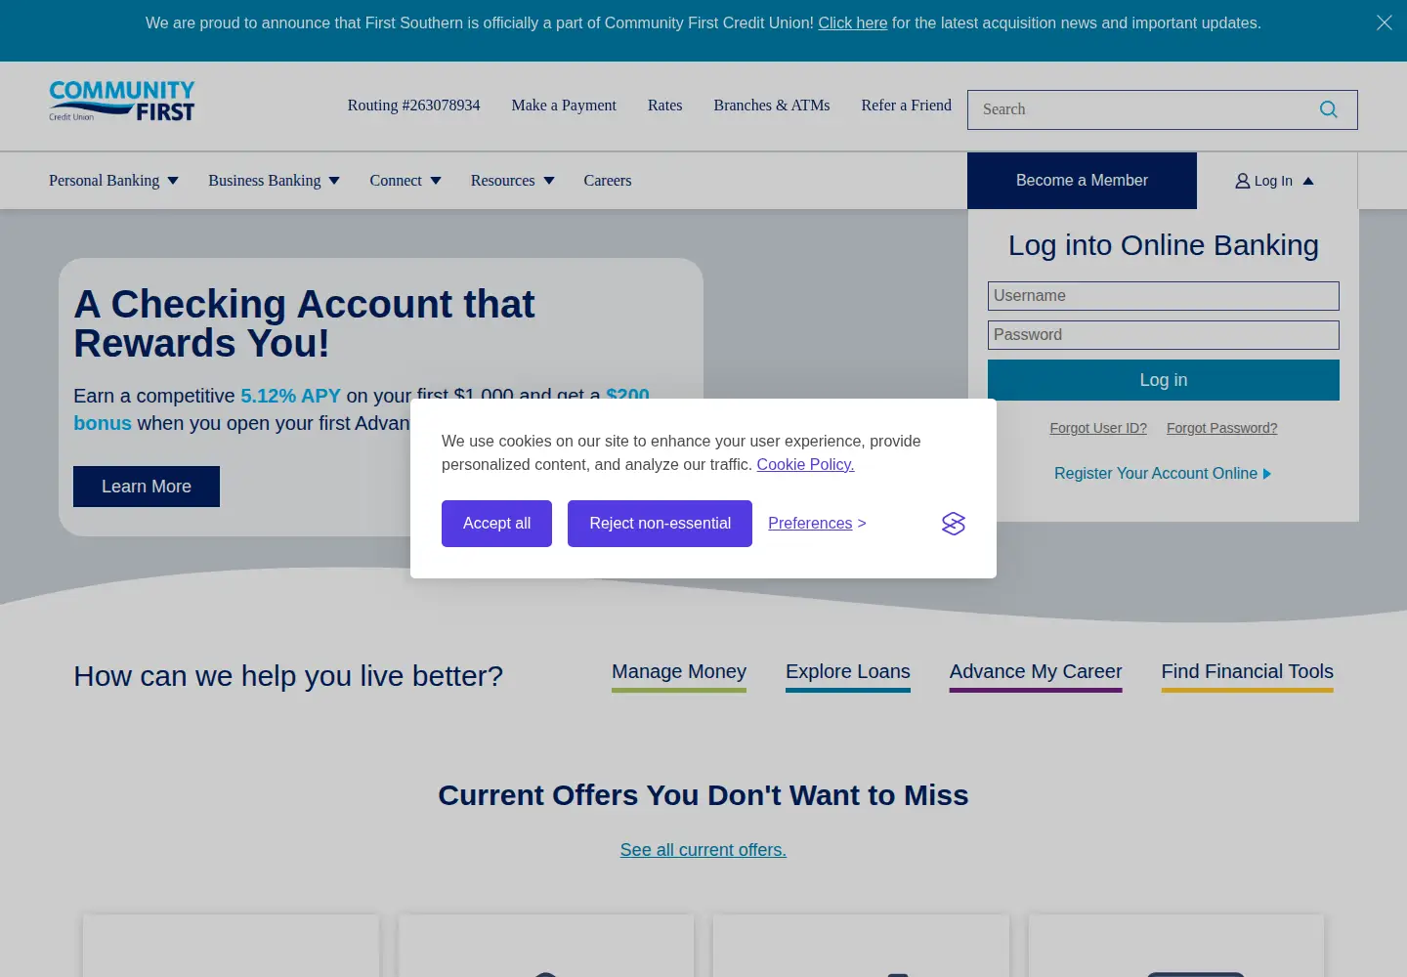Open the Careers page

click(608, 181)
